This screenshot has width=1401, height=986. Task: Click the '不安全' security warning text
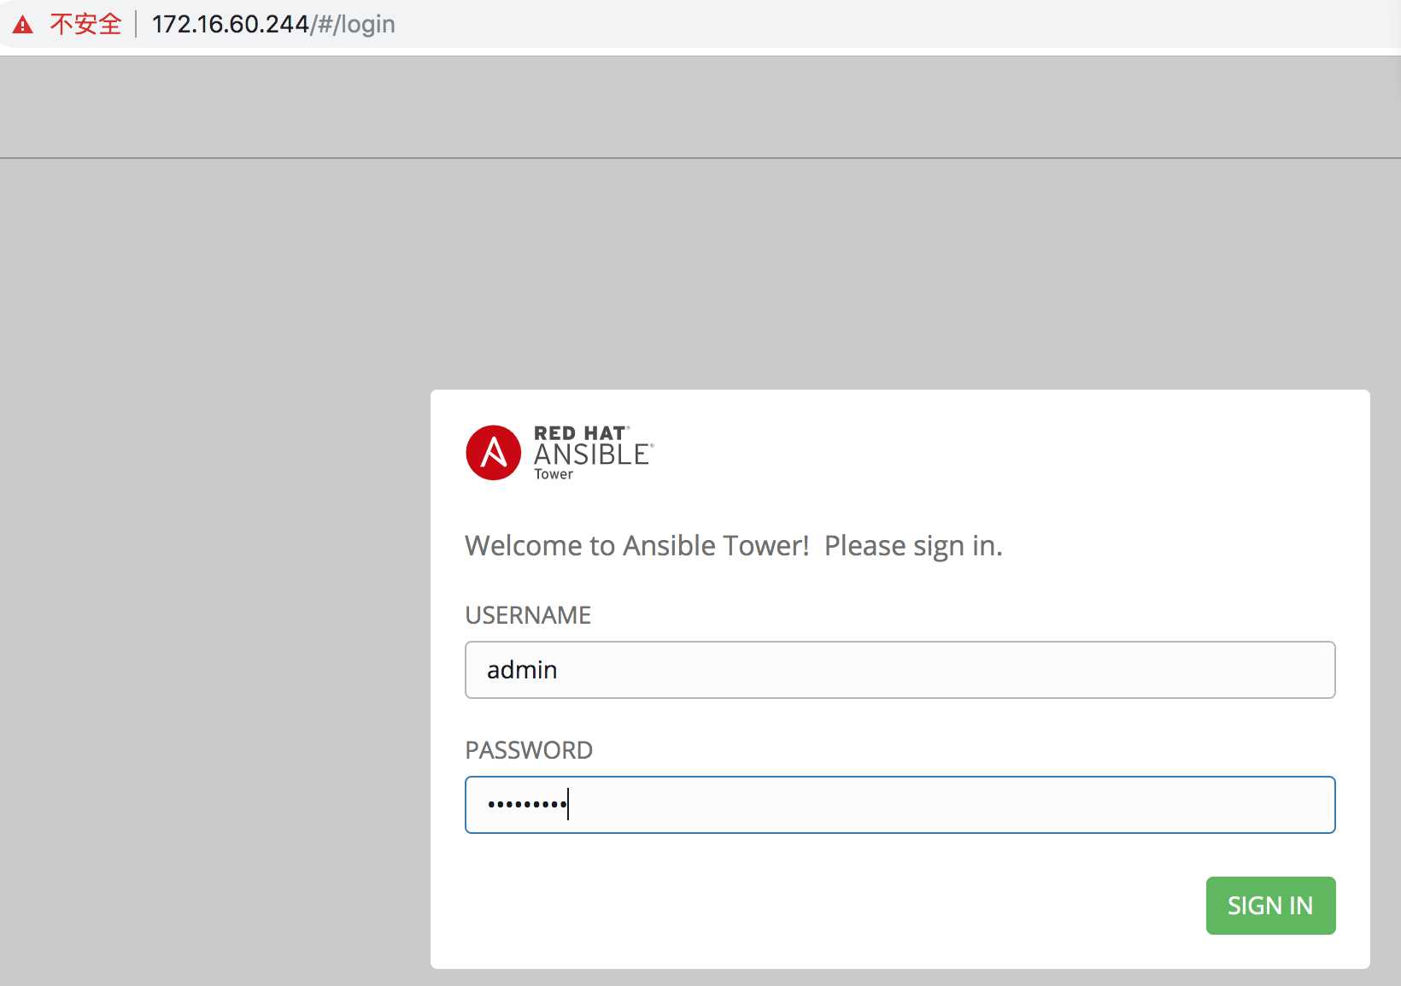click(85, 24)
